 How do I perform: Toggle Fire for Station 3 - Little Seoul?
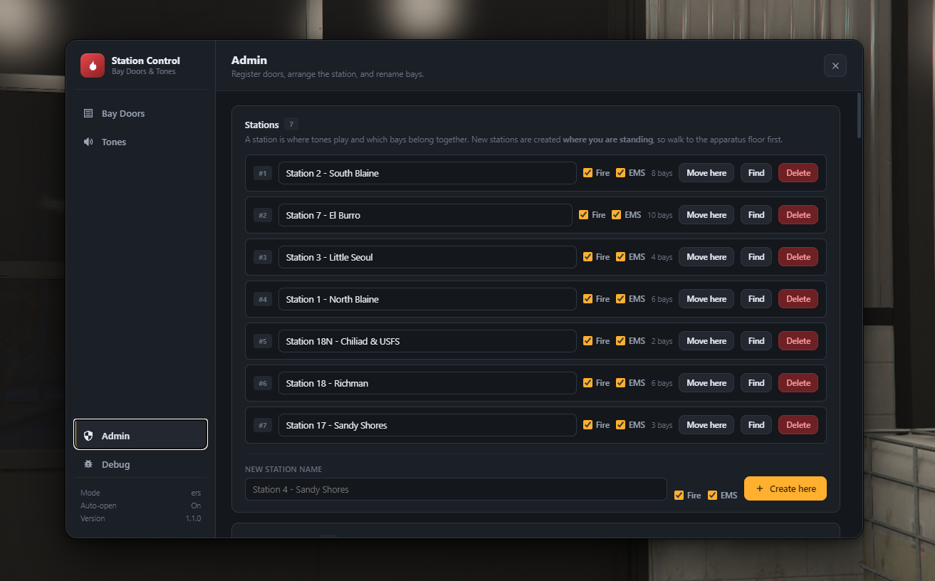pyautogui.click(x=587, y=257)
